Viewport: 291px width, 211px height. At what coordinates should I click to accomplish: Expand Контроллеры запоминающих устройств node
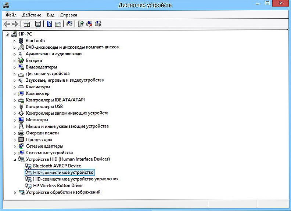point(15,114)
